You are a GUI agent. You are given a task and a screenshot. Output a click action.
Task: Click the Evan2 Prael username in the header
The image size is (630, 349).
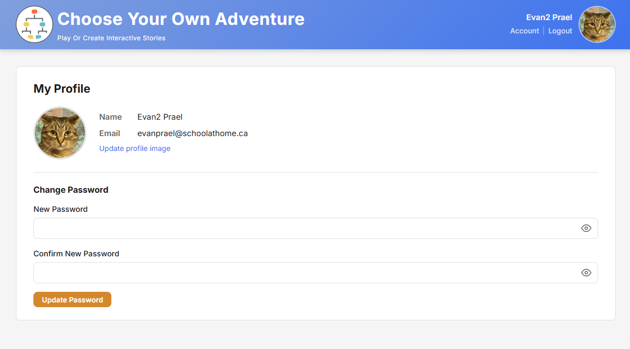tap(549, 17)
